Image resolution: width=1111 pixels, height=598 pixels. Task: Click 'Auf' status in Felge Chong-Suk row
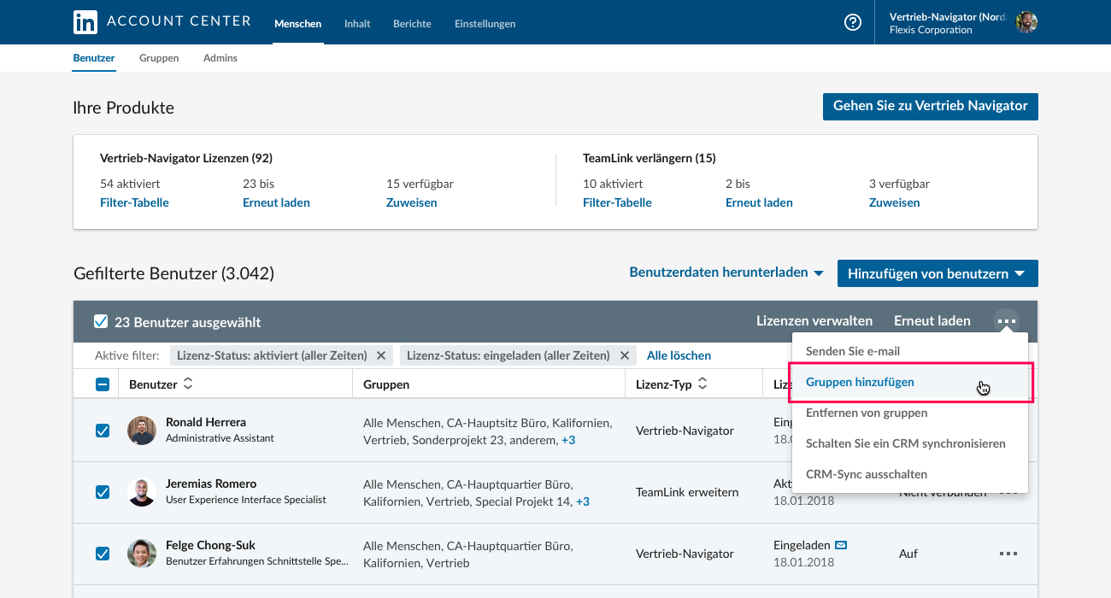908,554
